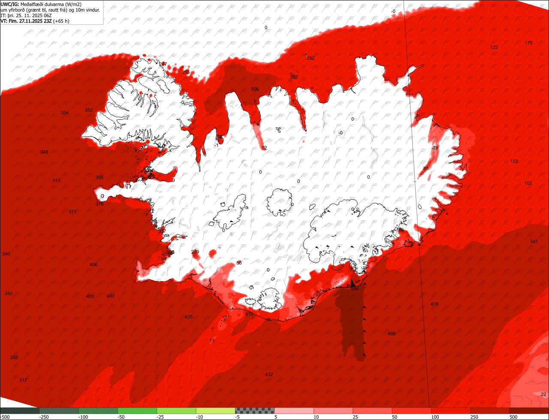Click the map value 306
Screen dimensions: 549x420
tap(255, 89)
